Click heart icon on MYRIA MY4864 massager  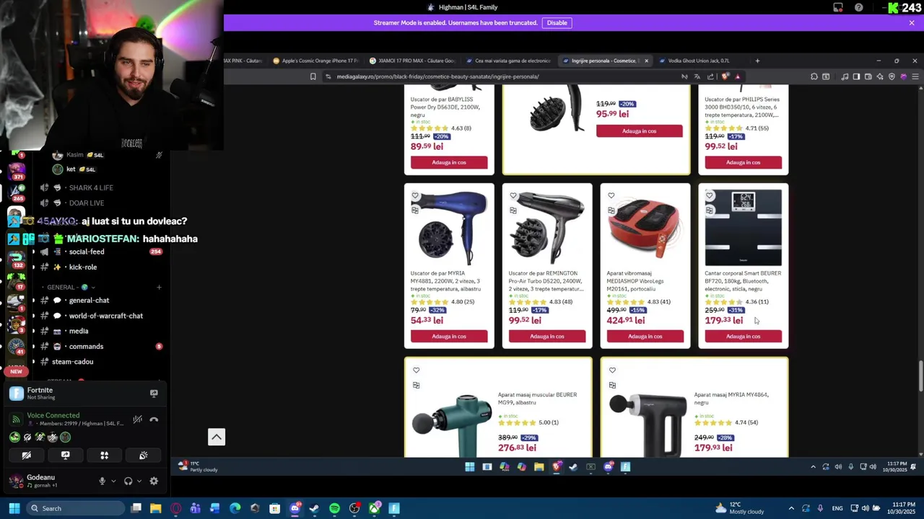click(x=612, y=370)
